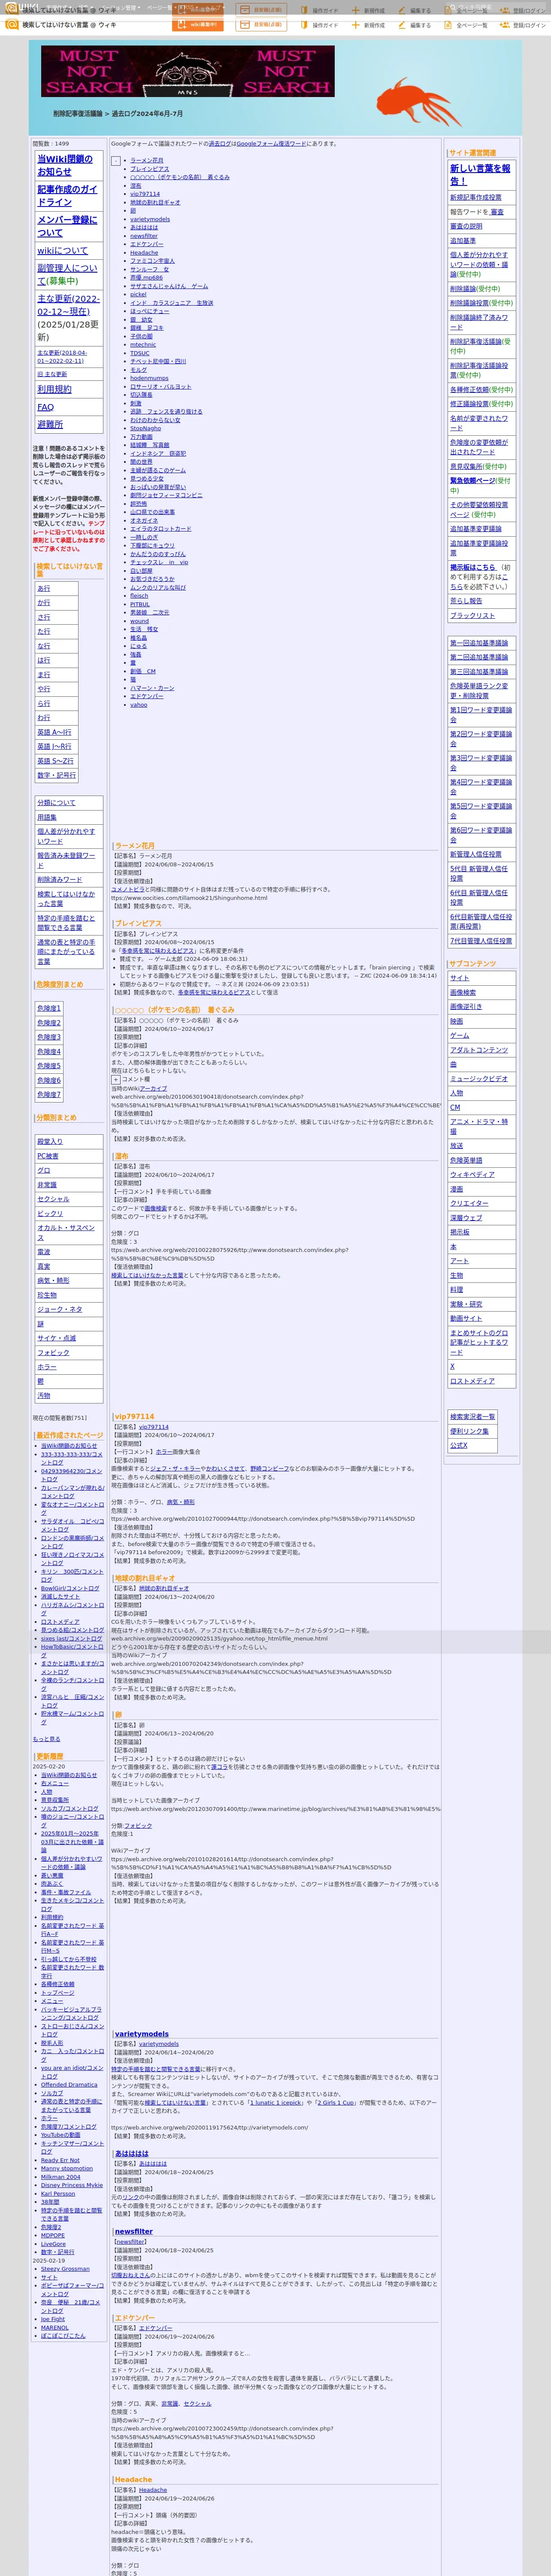This screenshot has width=551, height=2576.
Task: Open the ミュージックビデオ sub-content link
Action: pyautogui.click(x=479, y=1079)
